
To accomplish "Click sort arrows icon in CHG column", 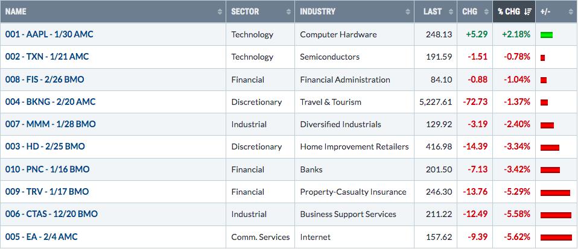I will point(486,12).
